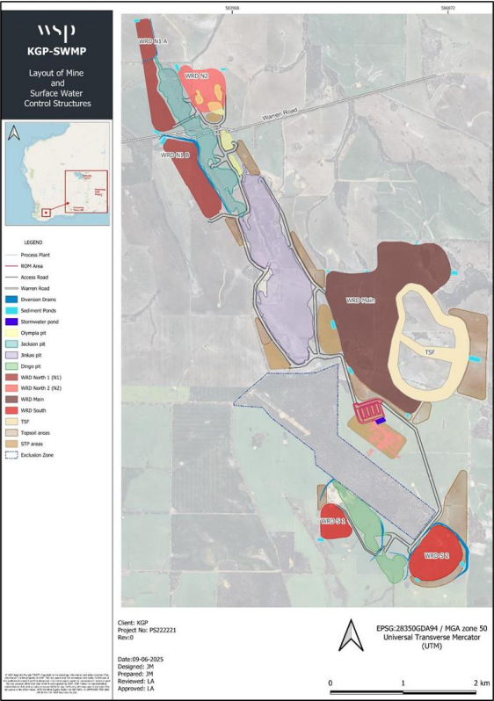The height and width of the screenshot is (701, 494).
Task: Click the 'Approved: LA' text
Action: (135, 689)
